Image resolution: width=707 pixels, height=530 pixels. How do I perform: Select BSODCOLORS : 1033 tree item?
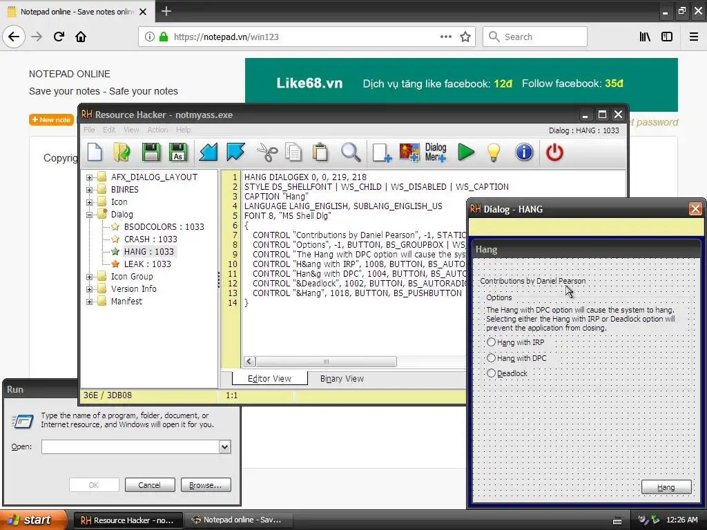[x=164, y=226]
